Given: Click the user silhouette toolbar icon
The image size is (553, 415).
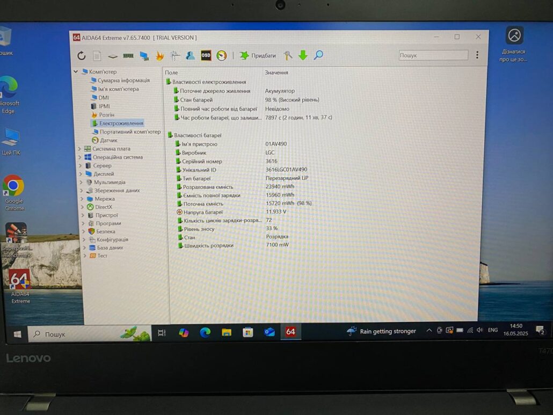Looking at the screenshot, I should coord(190,55).
